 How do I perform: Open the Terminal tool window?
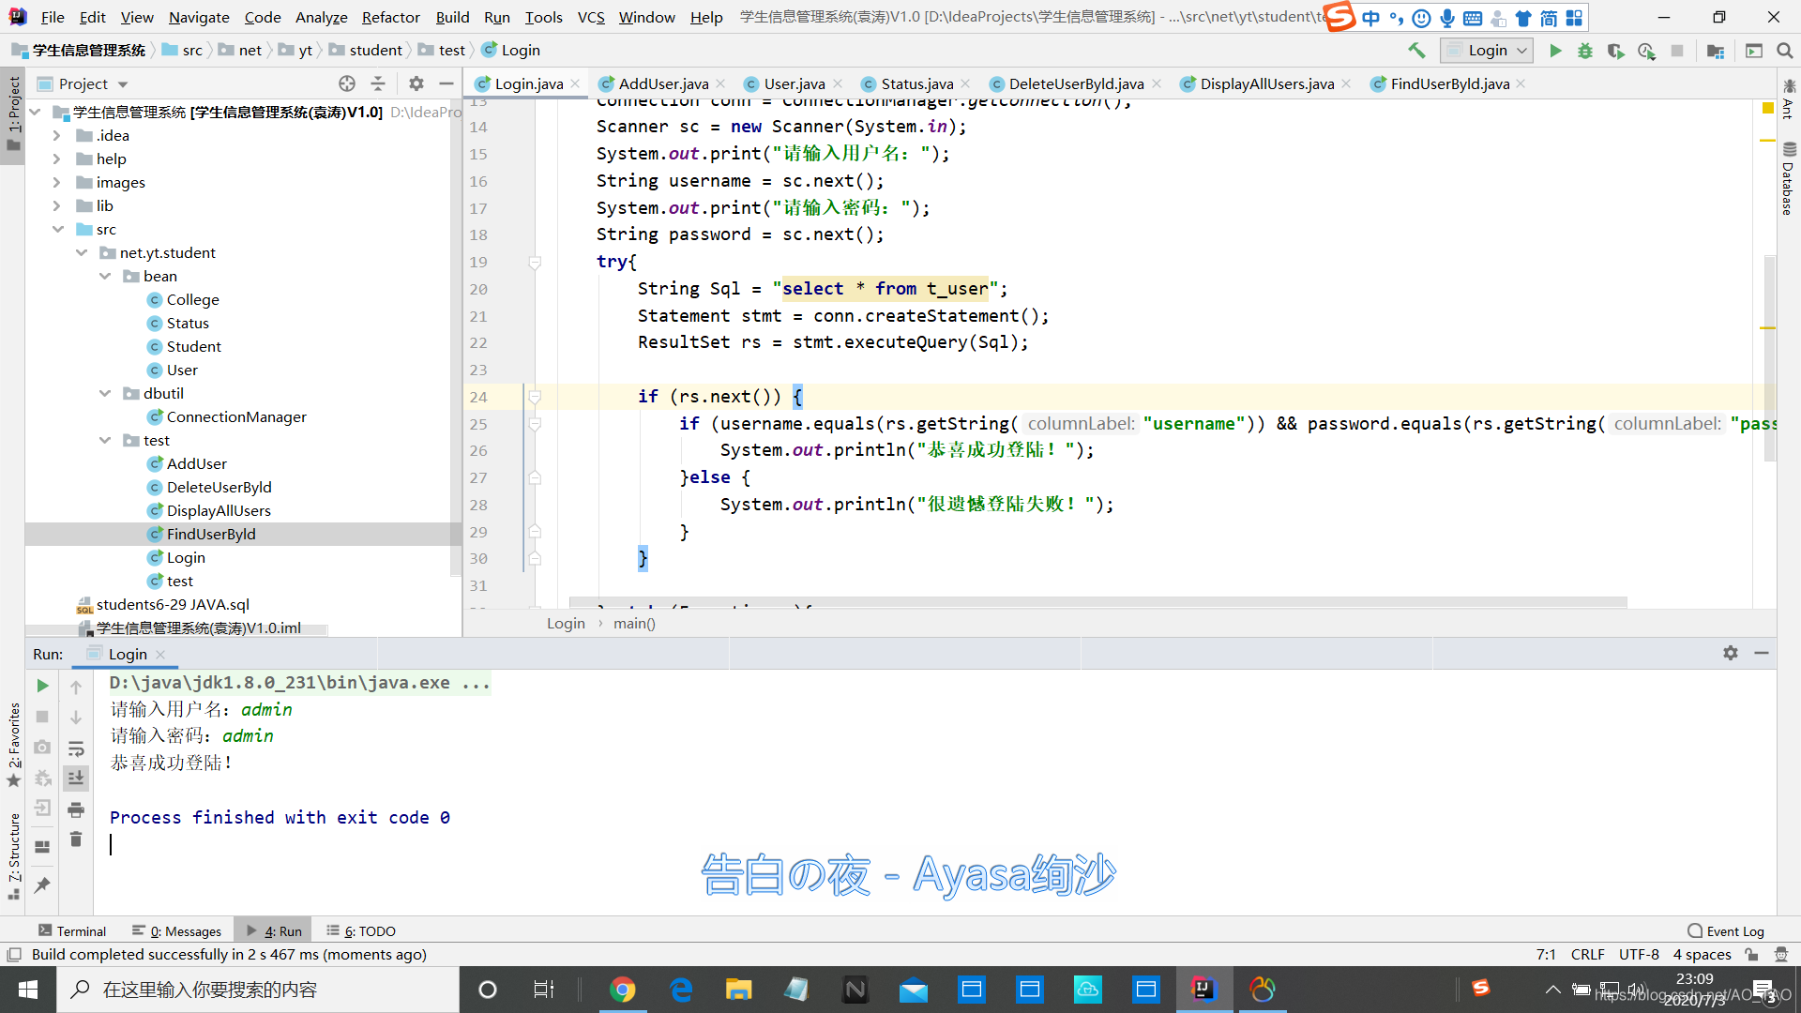[71, 931]
